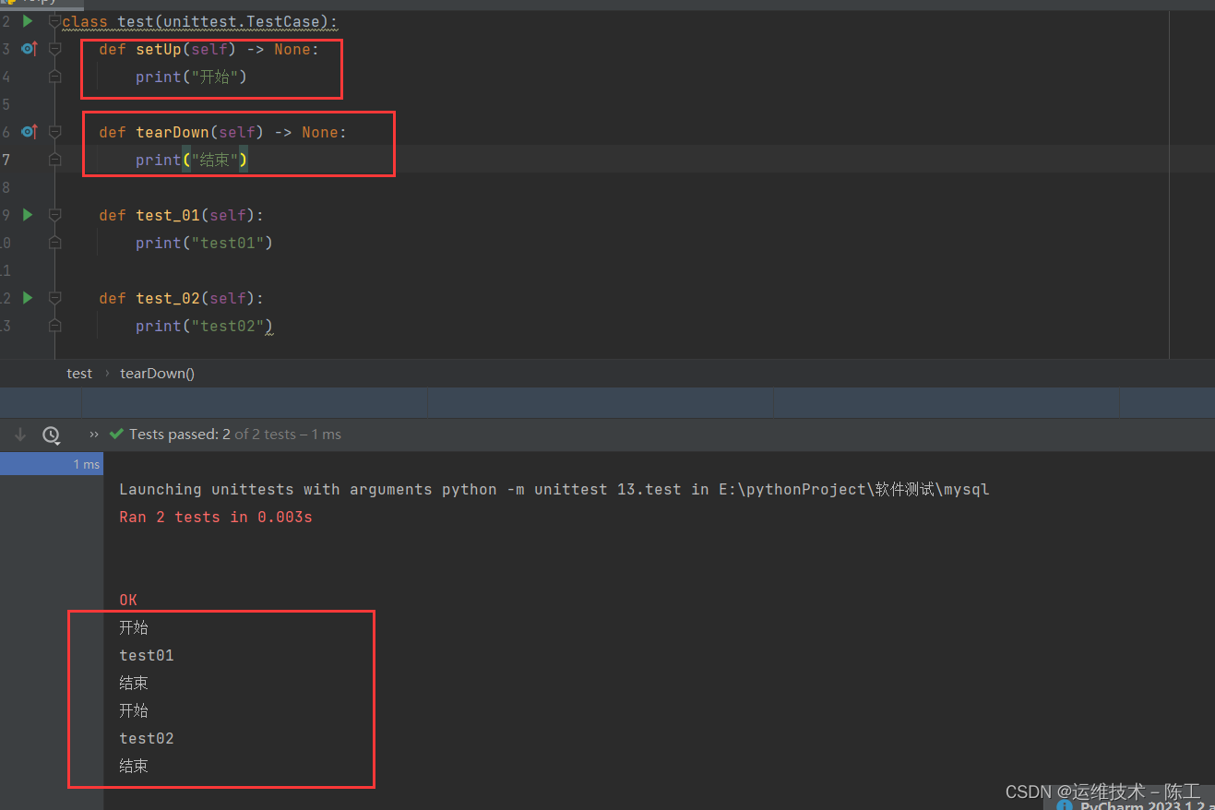
Task: Open test history clock icon
Action: (x=51, y=435)
